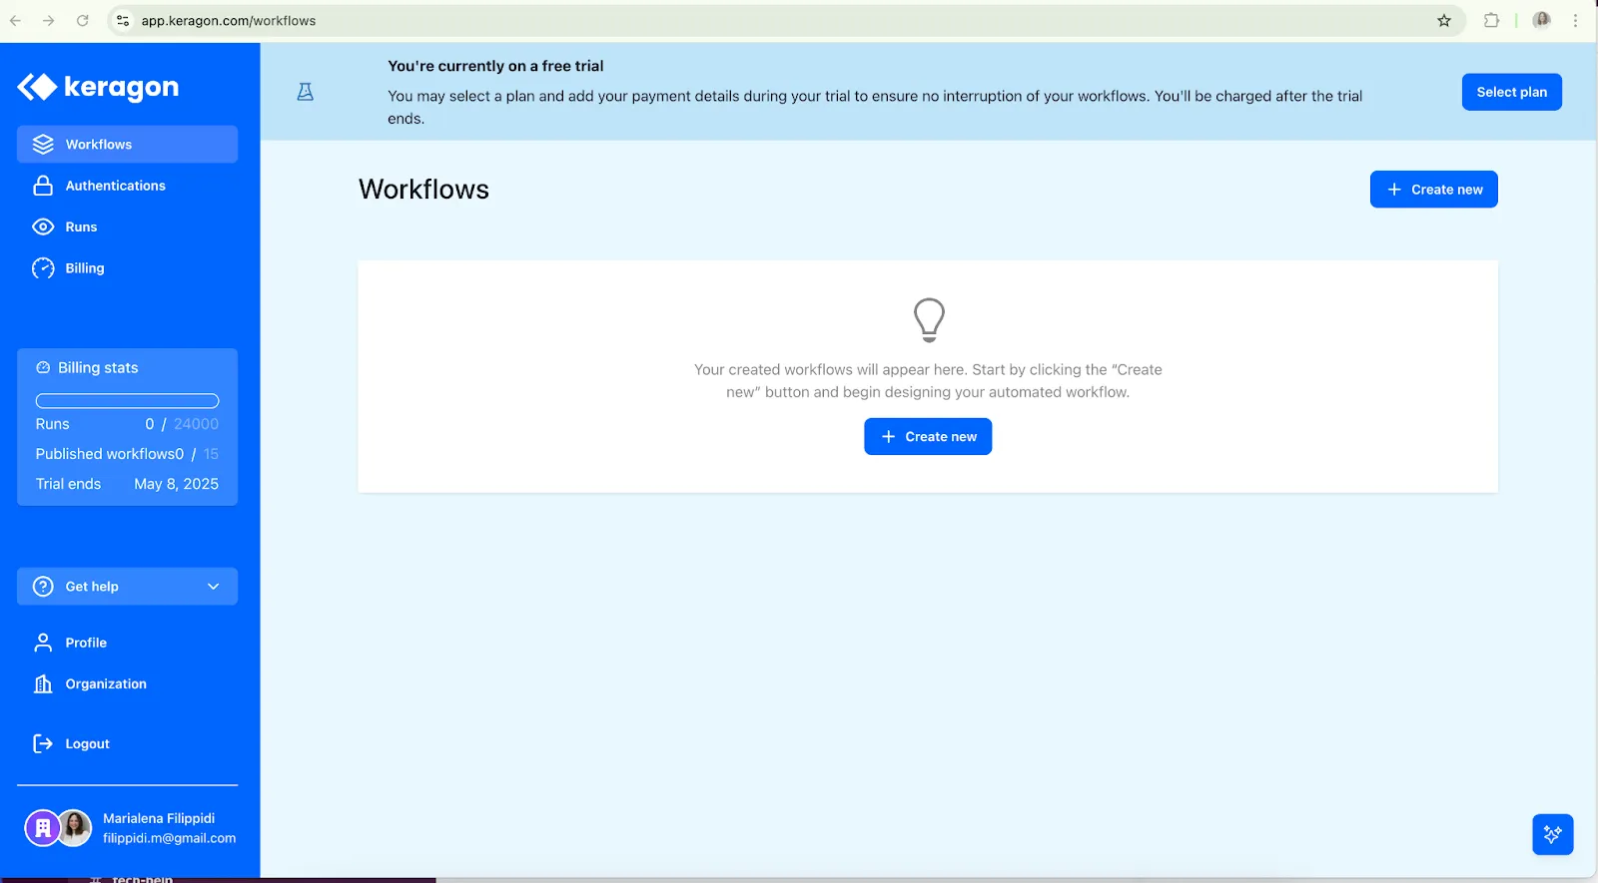Open the AI sparkle assistant button

click(1553, 834)
